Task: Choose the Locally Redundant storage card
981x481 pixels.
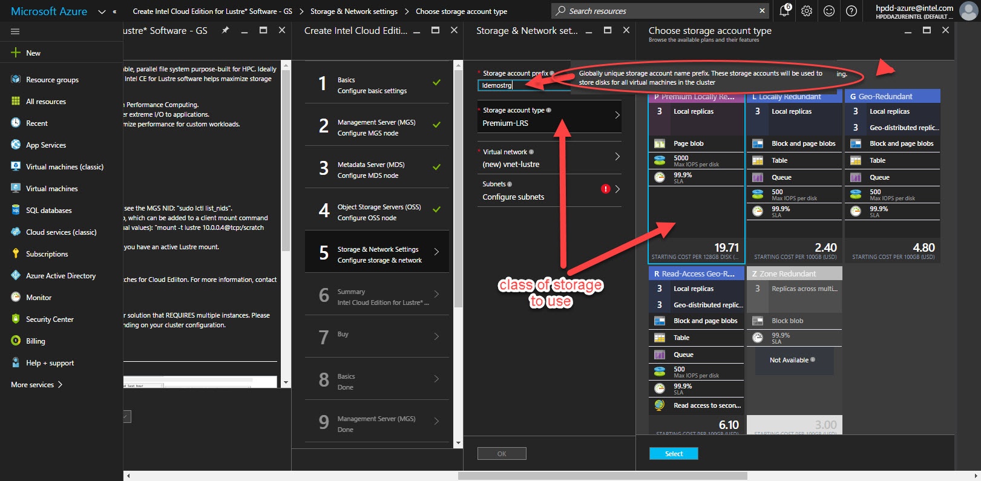Action: point(795,176)
